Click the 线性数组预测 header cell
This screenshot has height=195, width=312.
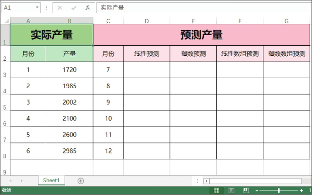pos(240,54)
